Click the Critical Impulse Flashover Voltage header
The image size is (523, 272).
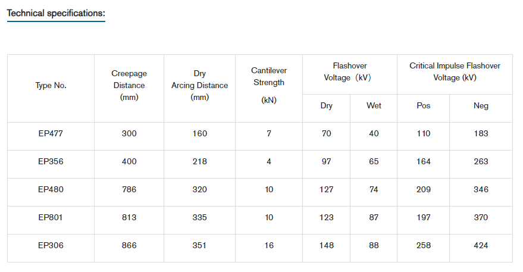[455, 72]
